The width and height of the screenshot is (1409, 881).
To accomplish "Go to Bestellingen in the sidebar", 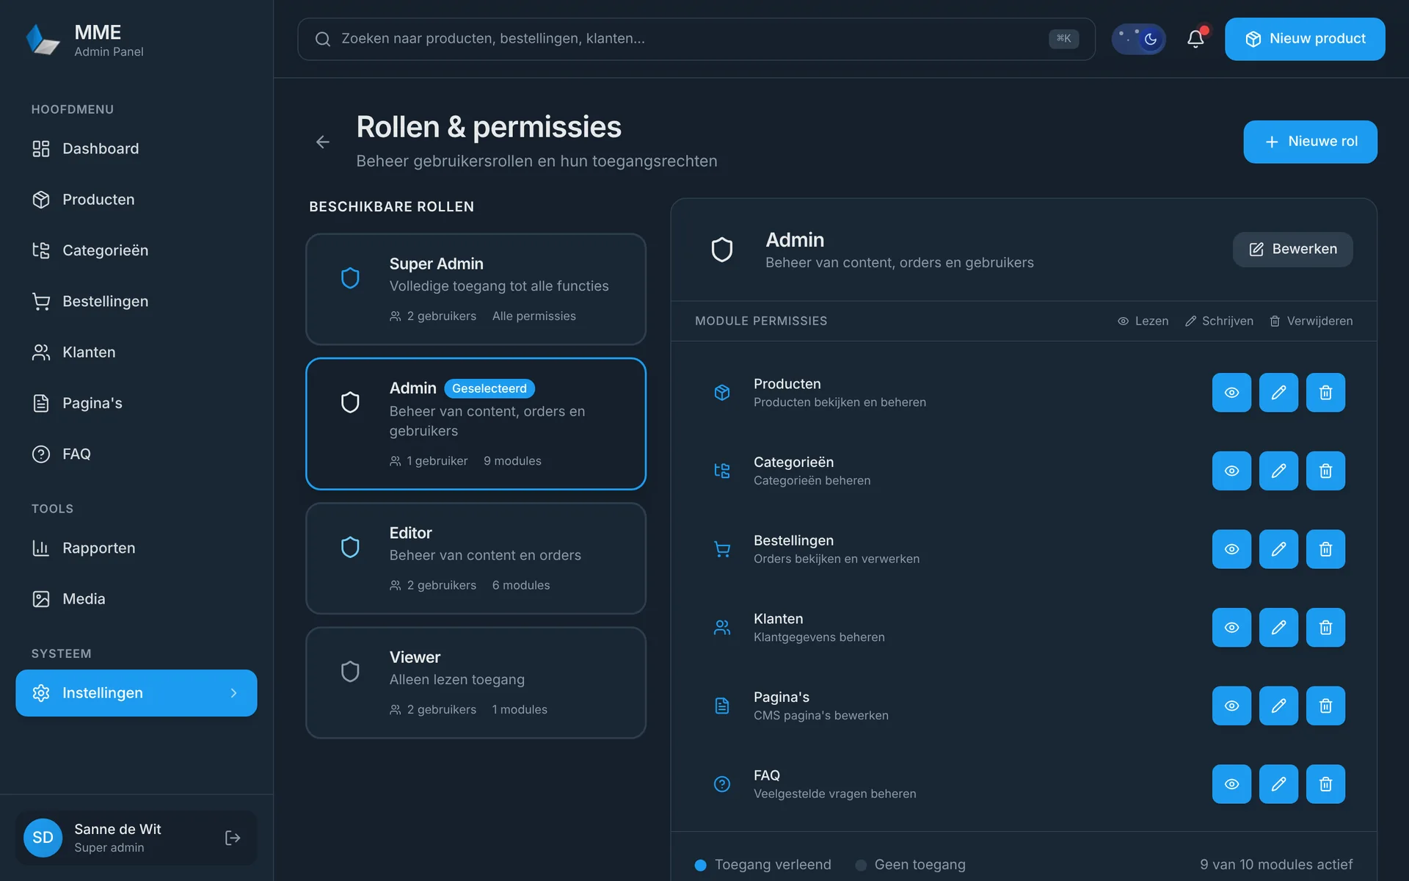I will [136, 301].
